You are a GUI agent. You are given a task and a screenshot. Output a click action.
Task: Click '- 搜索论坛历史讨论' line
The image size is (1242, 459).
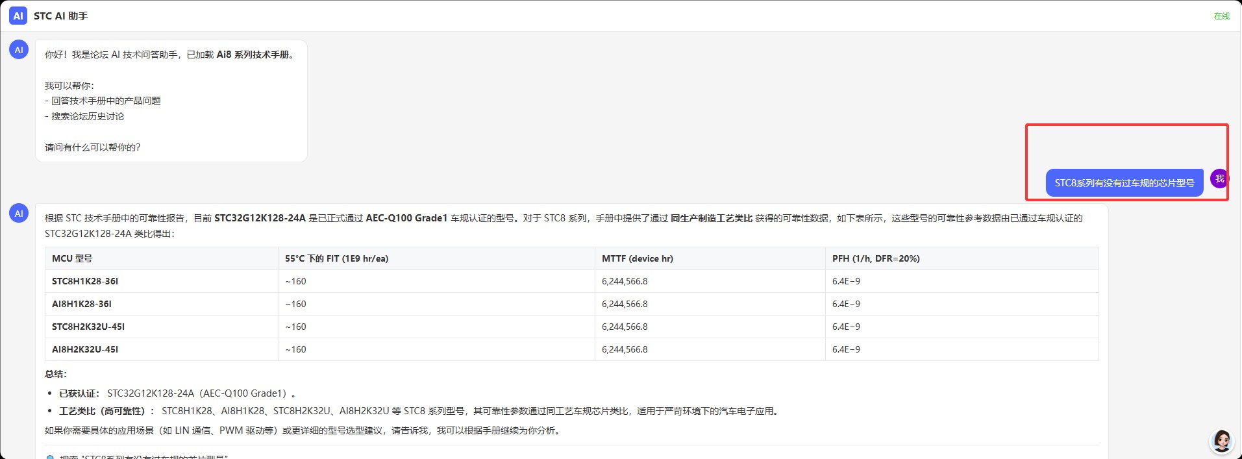84,116
